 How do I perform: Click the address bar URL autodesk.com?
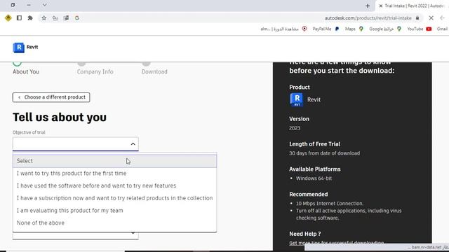(368, 18)
